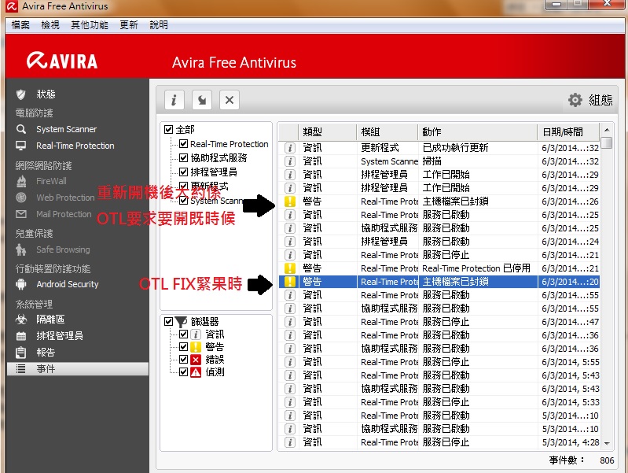
Task: Select the 已成功執行更新 event row
Action: point(439,148)
